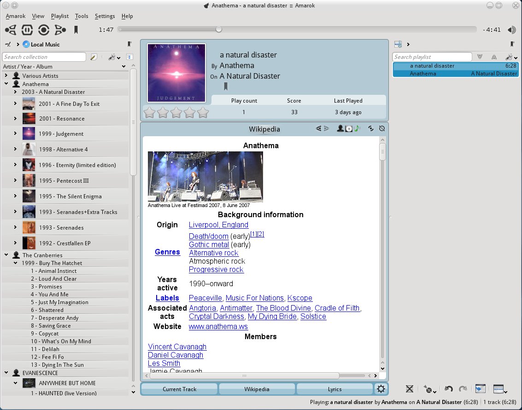Image resolution: width=522 pixels, height=410 pixels.
Task: Click the Wikipedia applet vertical scrollbar handle
Action: pyautogui.click(x=382, y=152)
